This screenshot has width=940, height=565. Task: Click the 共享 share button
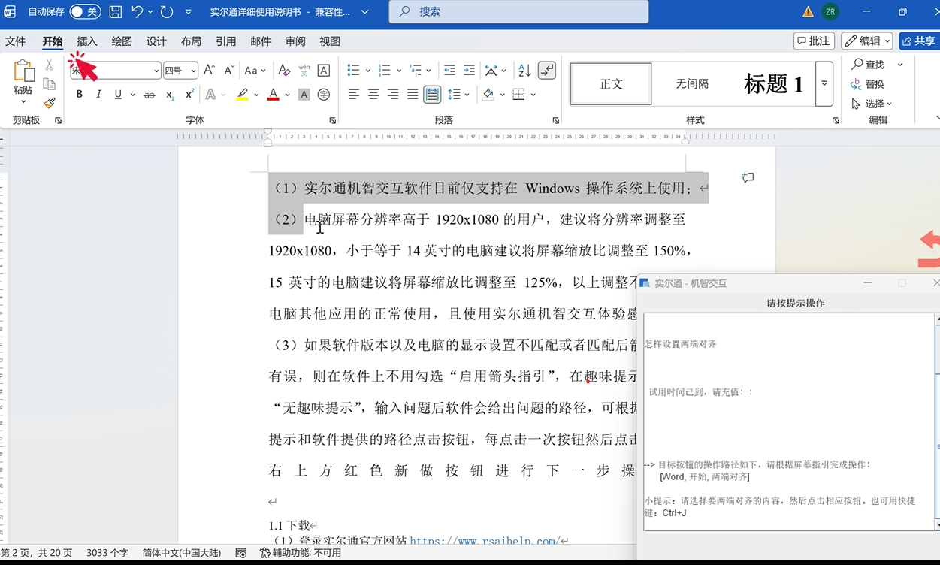(919, 41)
